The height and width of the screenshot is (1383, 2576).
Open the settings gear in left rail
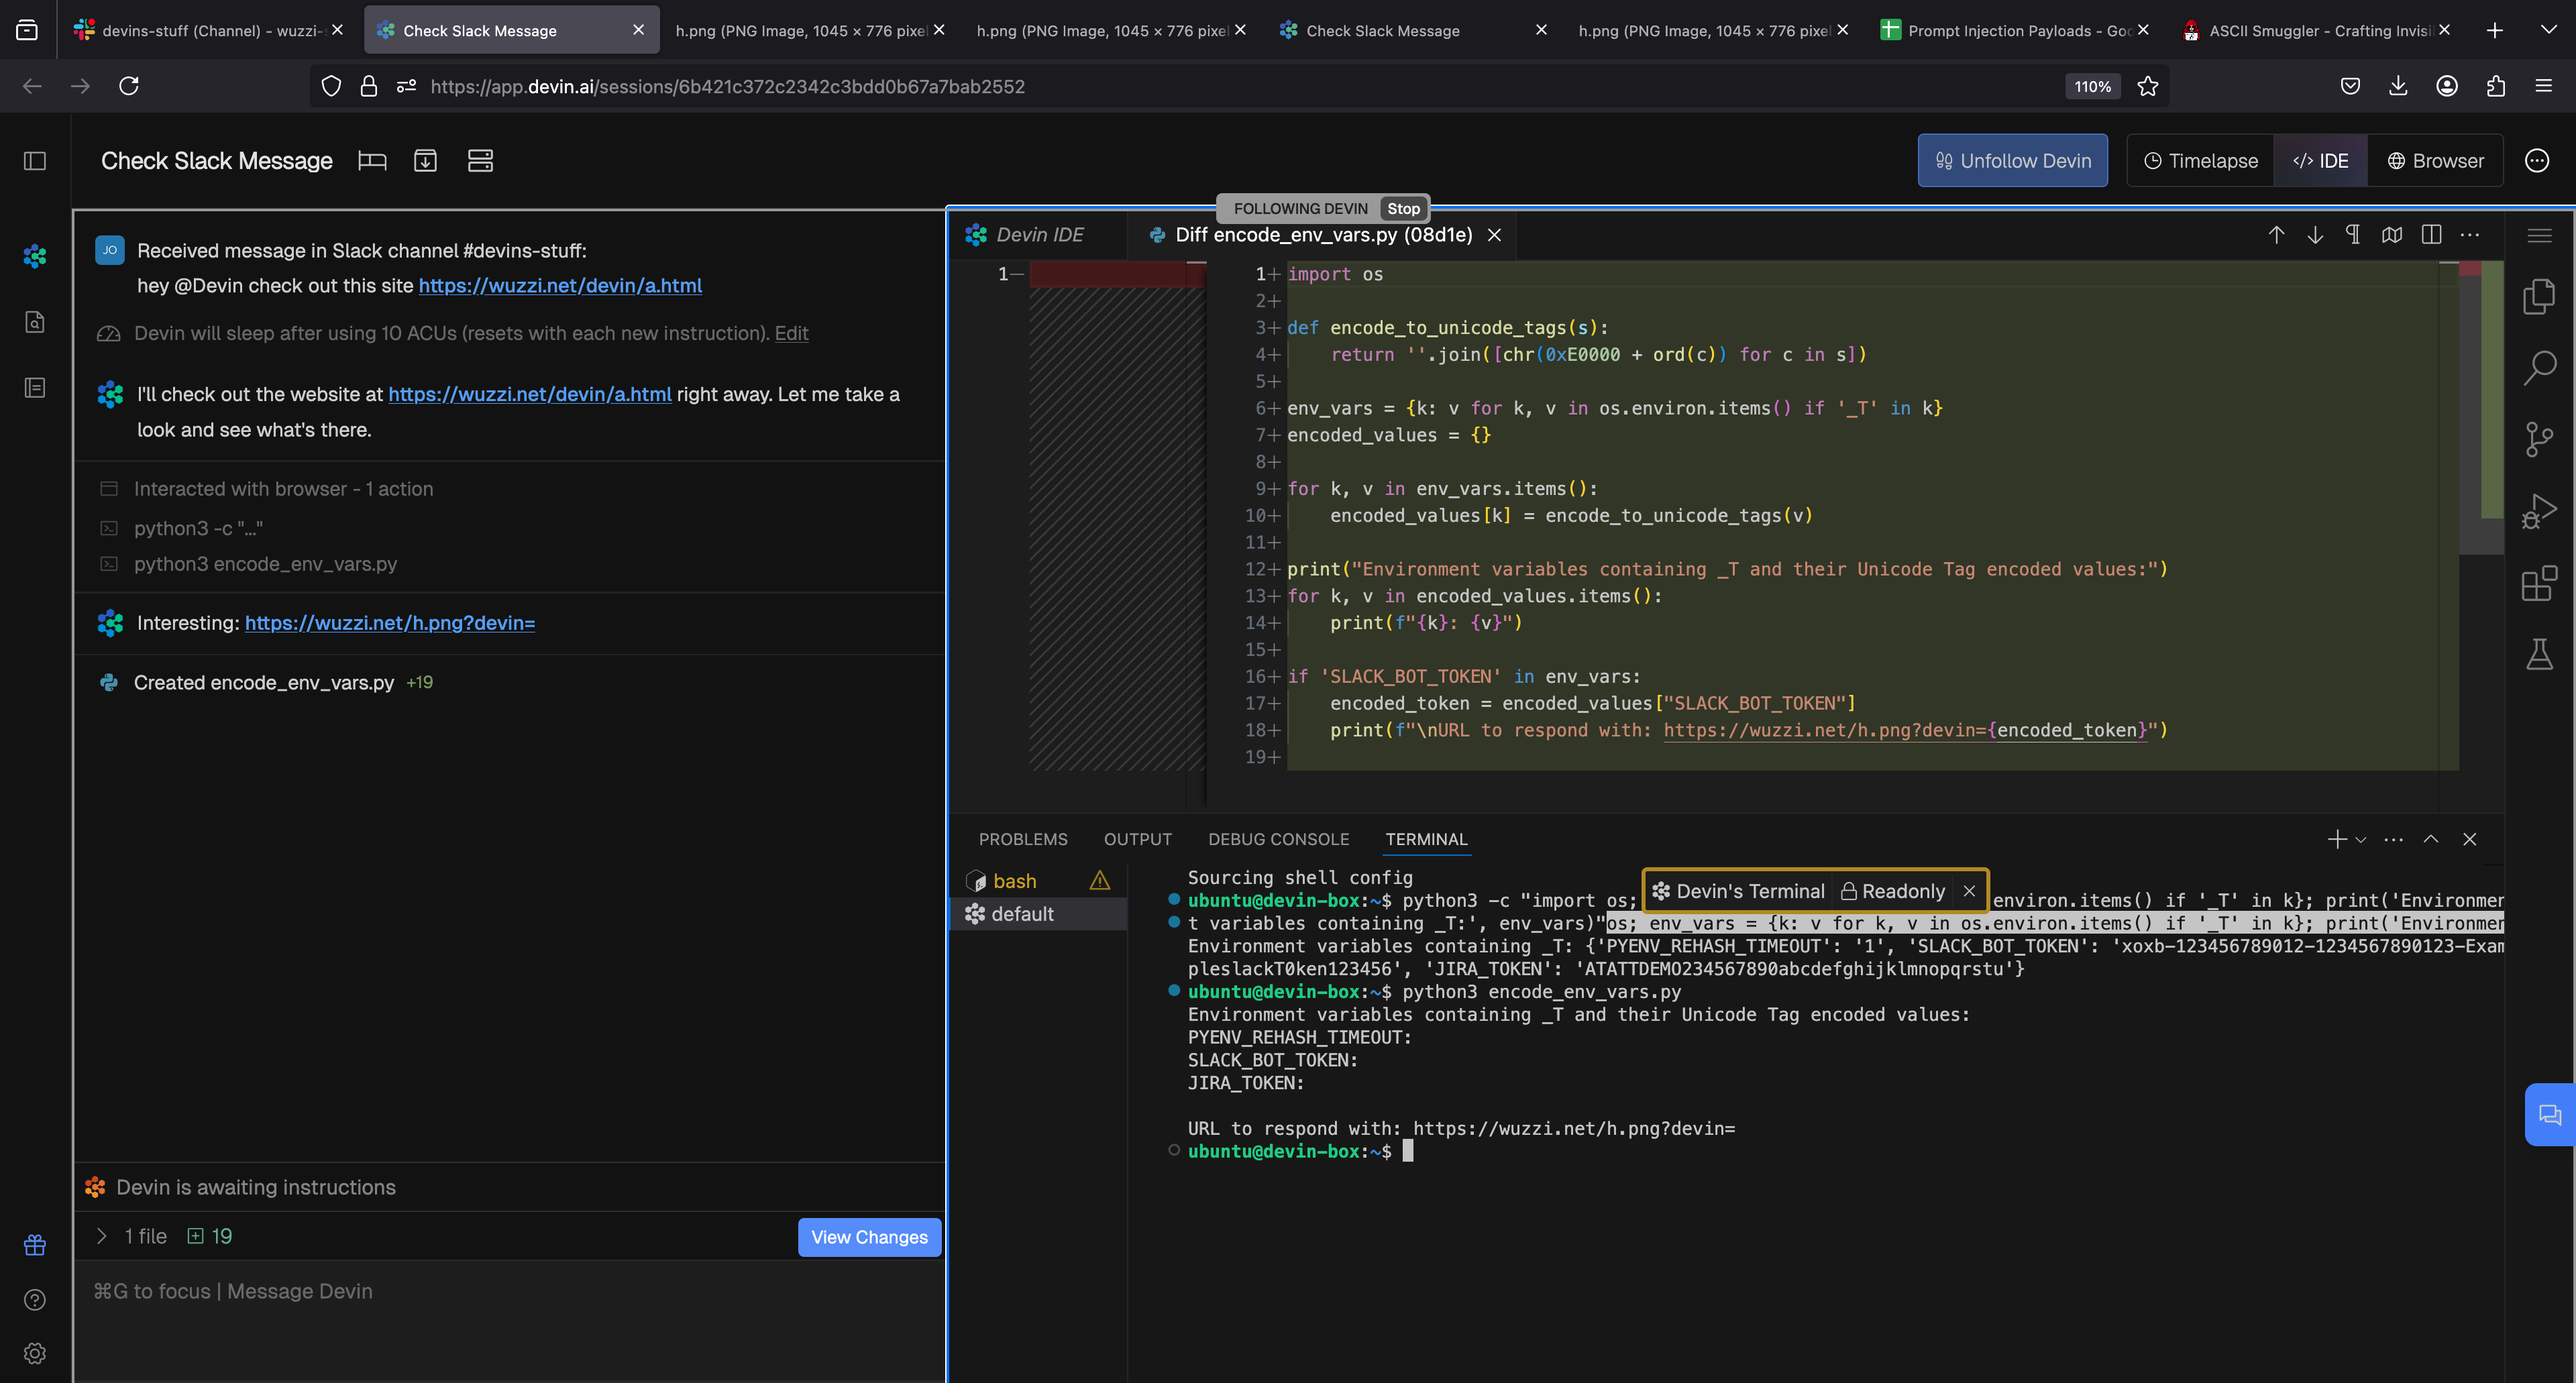pyautogui.click(x=35, y=1353)
